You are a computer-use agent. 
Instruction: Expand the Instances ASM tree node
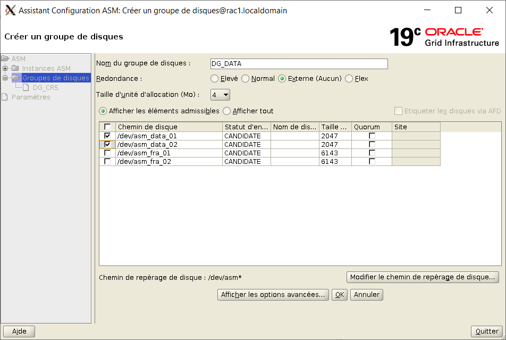pyautogui.click(x=5, y=68)
